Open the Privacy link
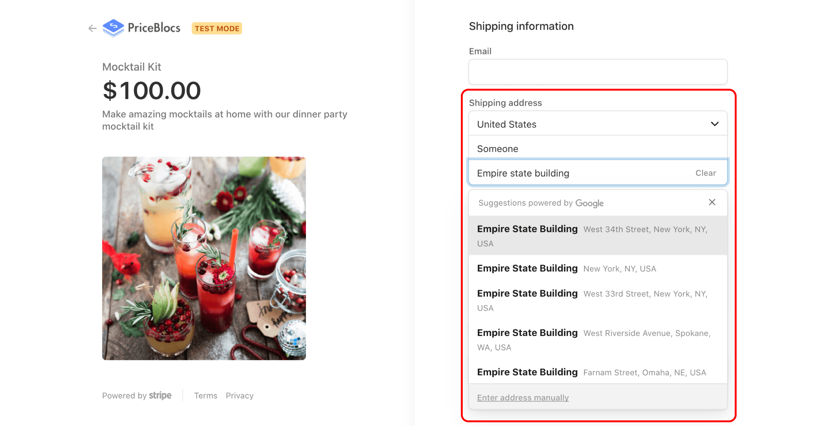The height and width of the screenshot is (426, 817). pos(239,395)
